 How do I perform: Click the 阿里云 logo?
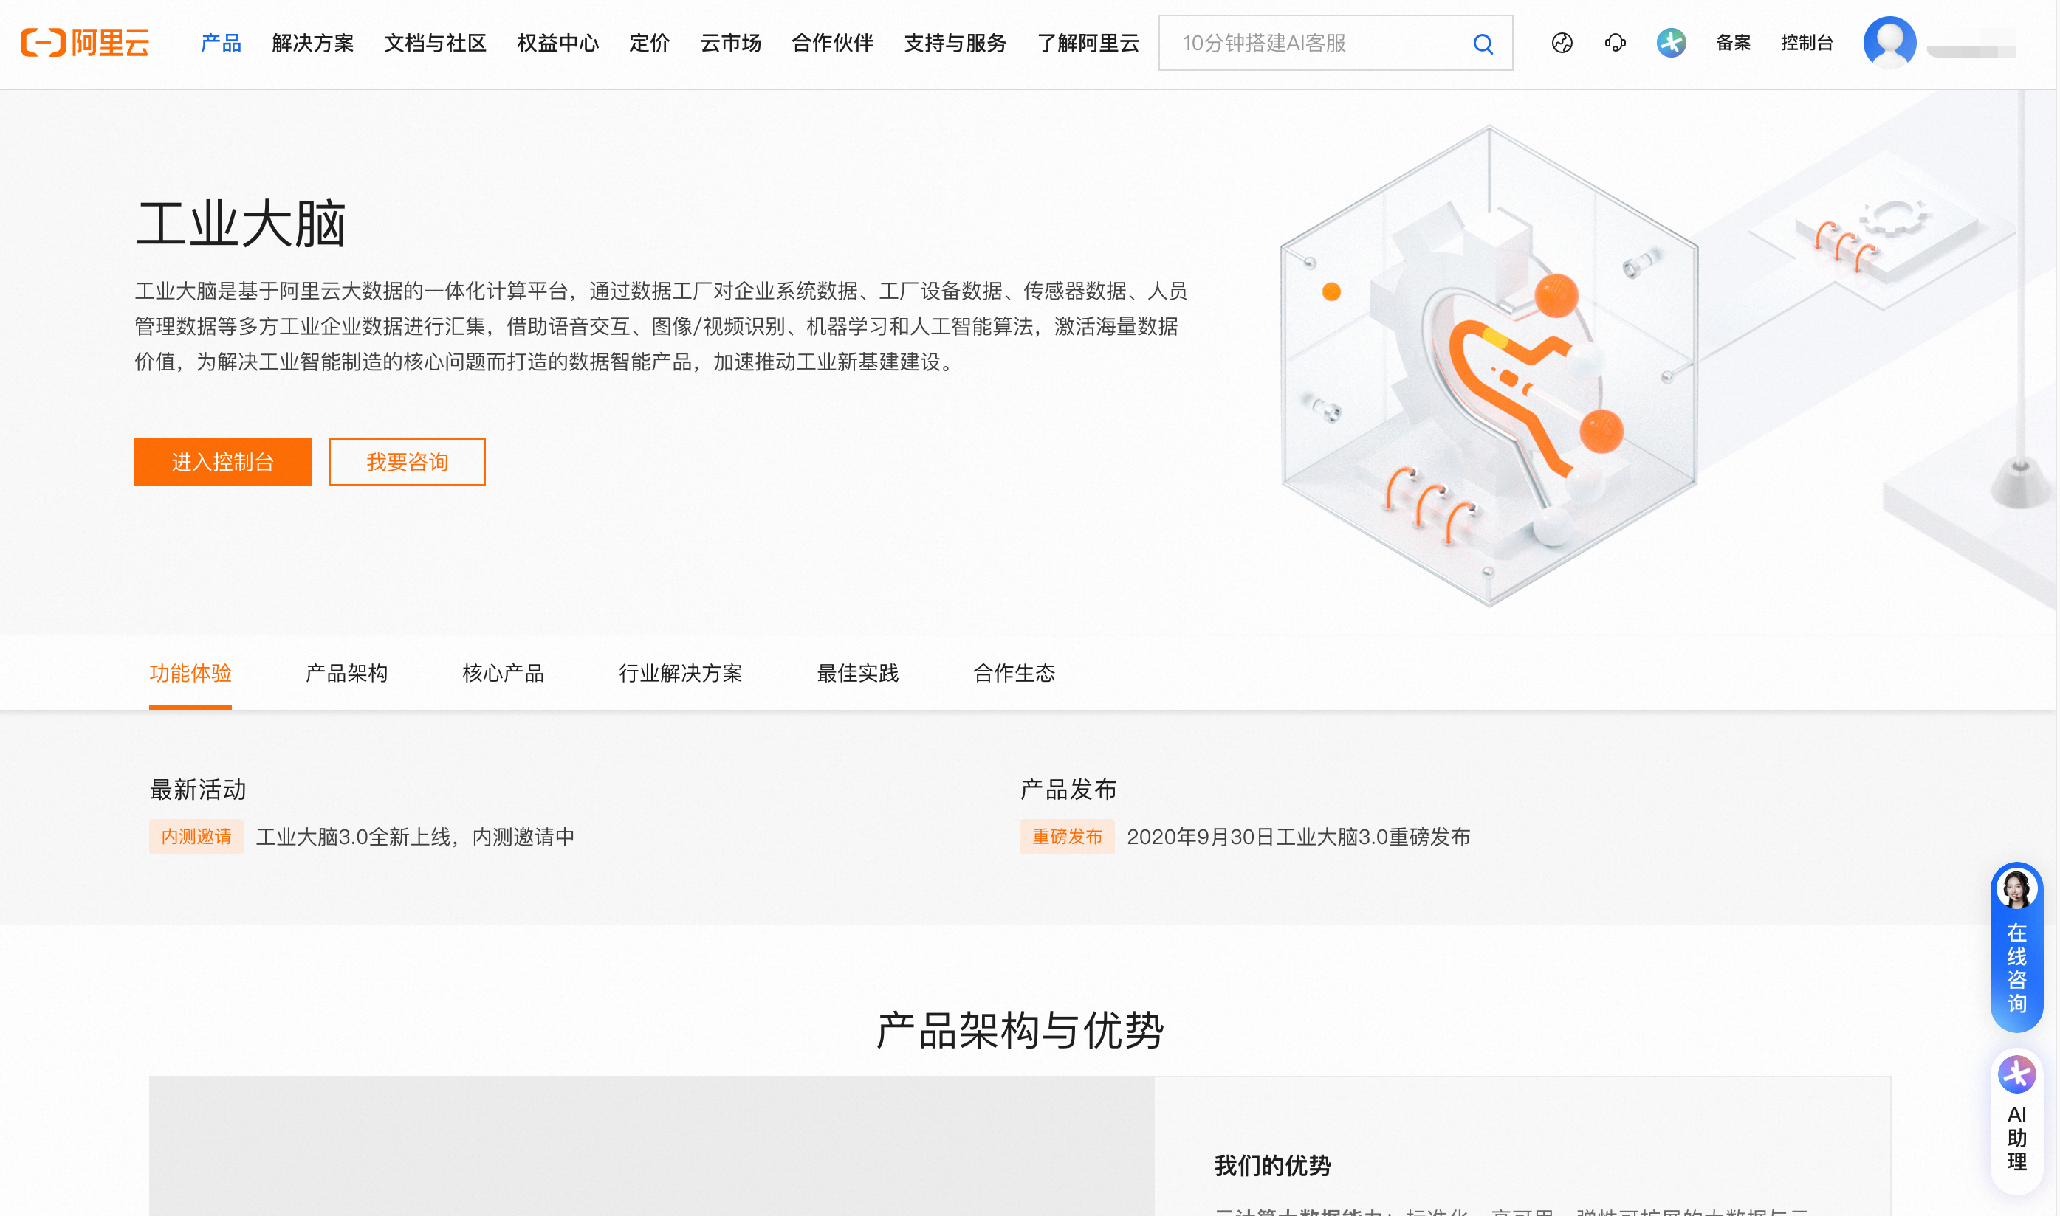[85, 43]
